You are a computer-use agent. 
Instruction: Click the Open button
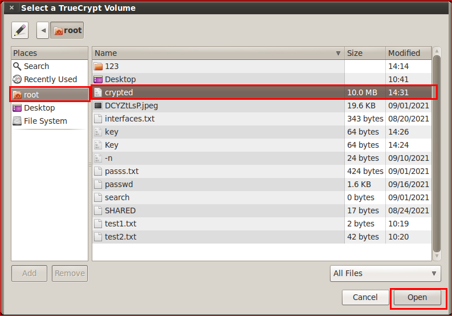click(x=417, y=297)
